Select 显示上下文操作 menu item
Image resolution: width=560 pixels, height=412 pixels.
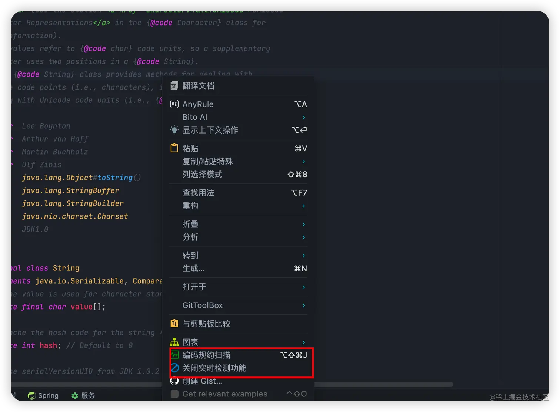pos(238,130)
